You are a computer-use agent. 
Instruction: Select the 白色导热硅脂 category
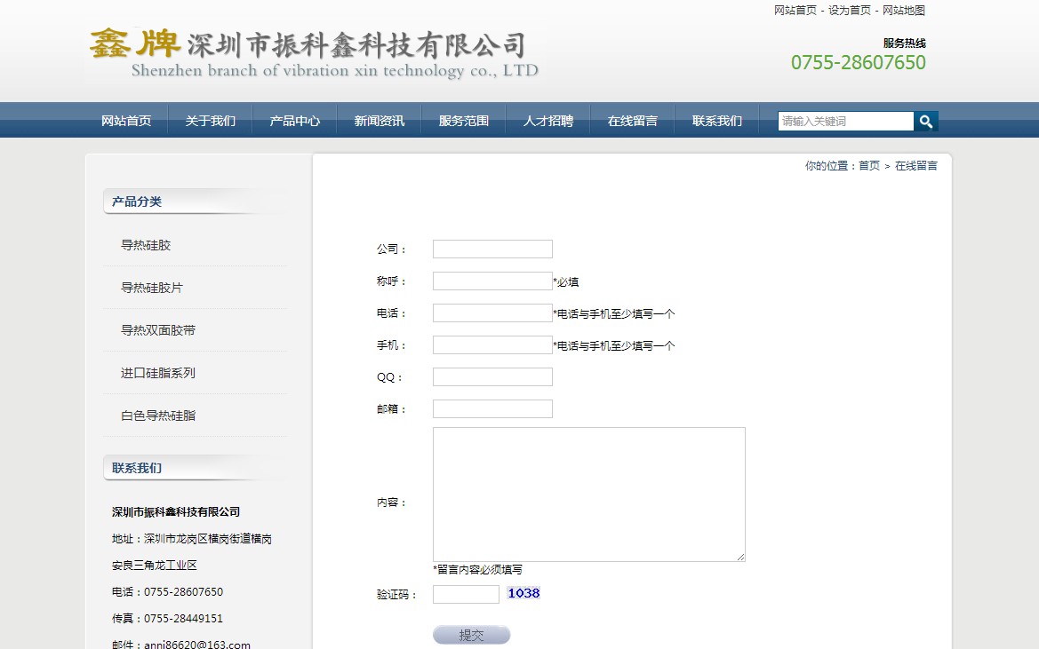tap(157, 416)
